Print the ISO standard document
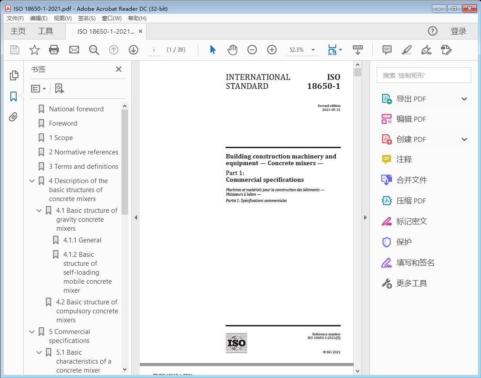Viewport: 481px width, 378px height. pos(54,50)
